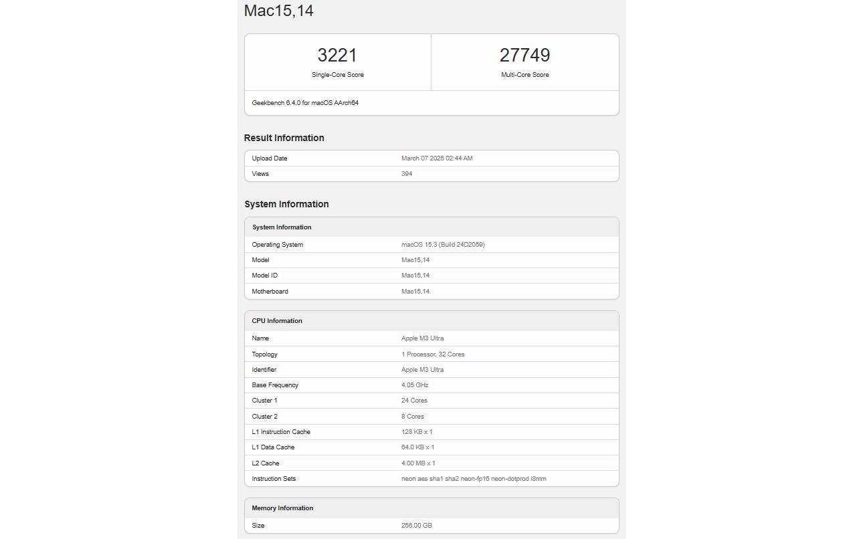The width and height of the screenshot is (859, 539).
Task: Click the Instruction Sets label
Action: (274, 479)
